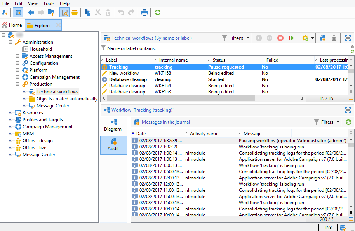Click the red Stop workflow button
Viewport: 355px width, 231px height.
click(280, 38)
